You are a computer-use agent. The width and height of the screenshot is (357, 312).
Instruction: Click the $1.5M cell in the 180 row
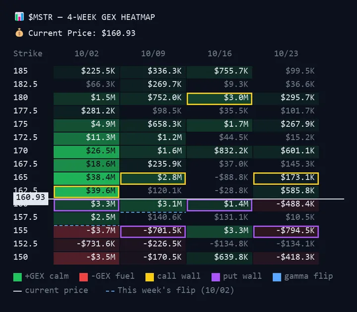(x=86, y=99)
